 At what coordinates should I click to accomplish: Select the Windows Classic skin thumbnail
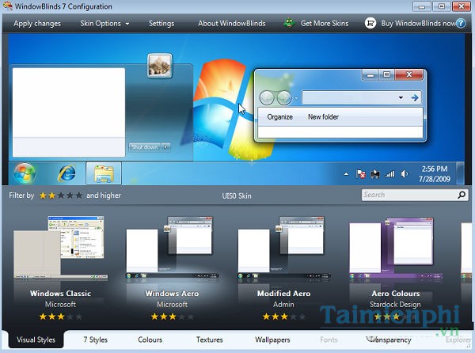tap(61, 248)
